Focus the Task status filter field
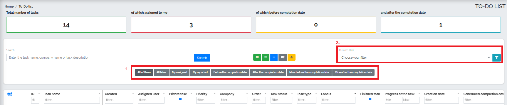507x105 pixels. [281, 100]
